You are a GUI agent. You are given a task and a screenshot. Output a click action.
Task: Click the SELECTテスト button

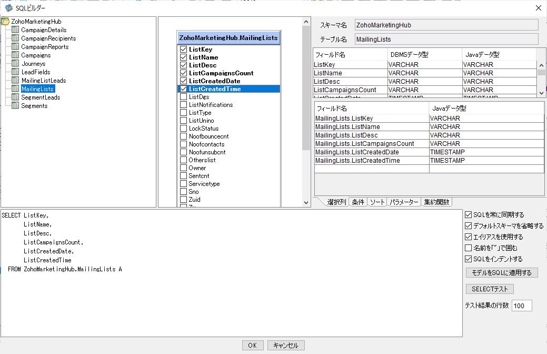tap(490, 289)
